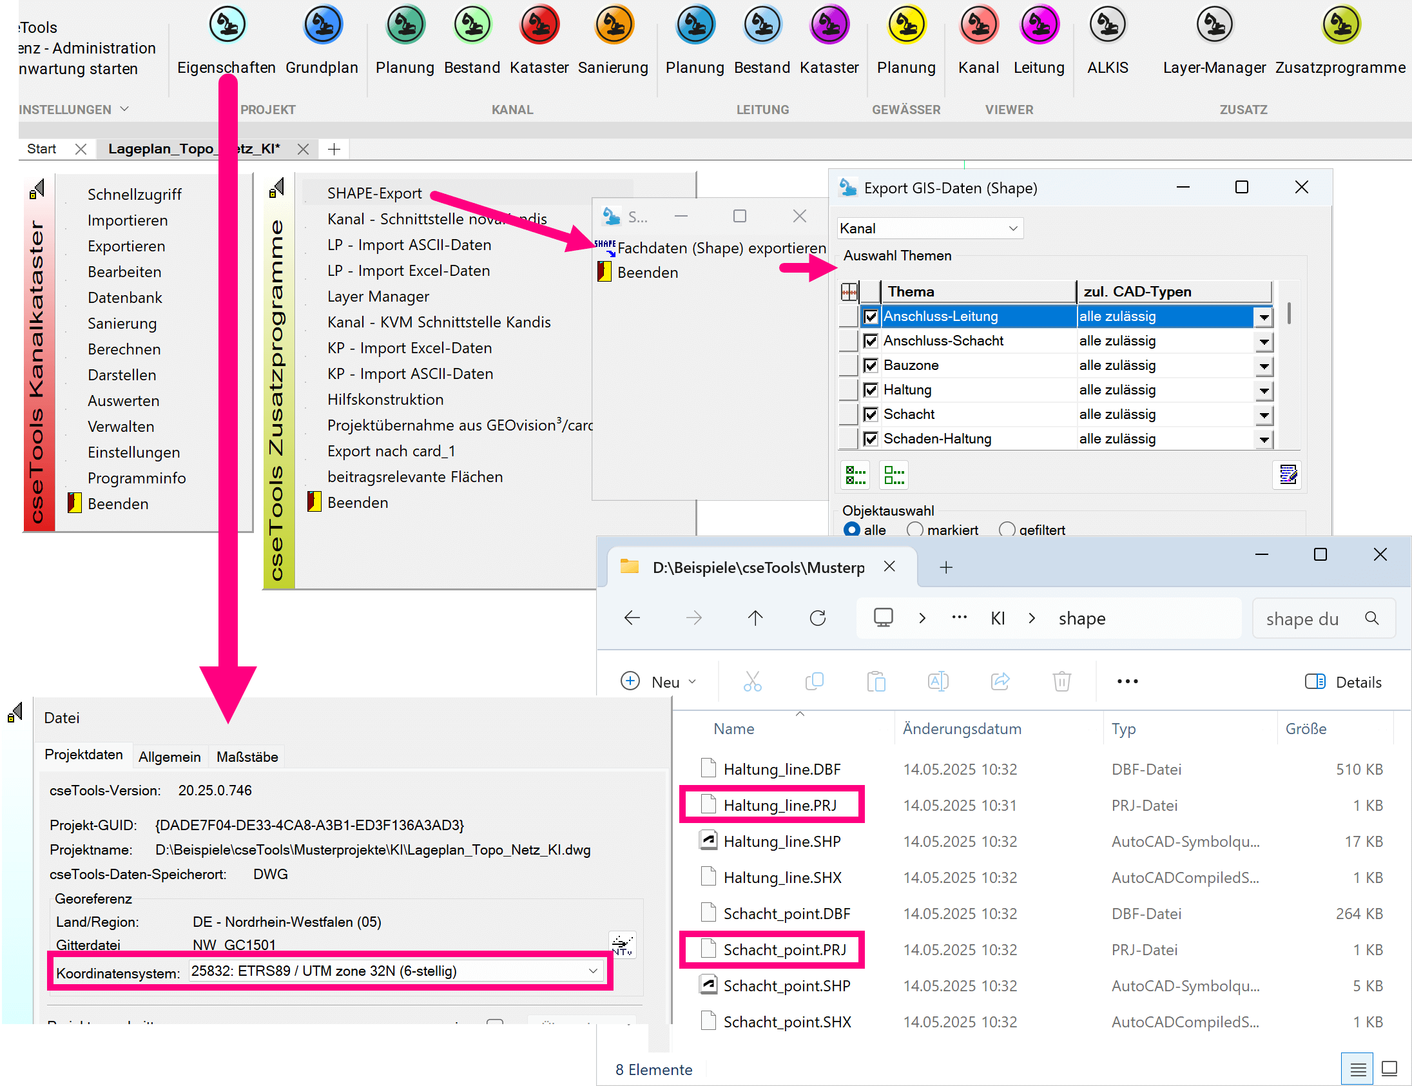The height and width of the screenshot is (1086, 1412).
Task: Toggle the Bauzone theme checkbox
Action: coord(871,365)
